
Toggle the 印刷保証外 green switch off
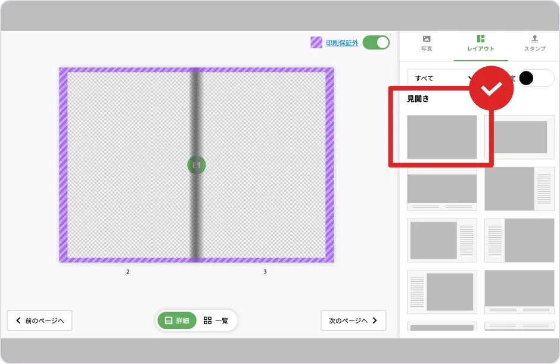376,42
